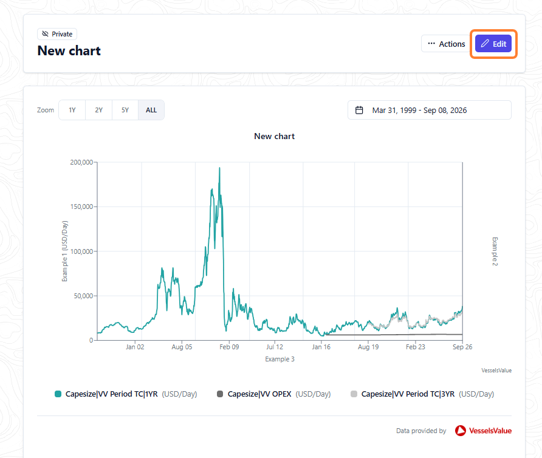Click the 150,000 y-axis value

tap(81, 207)
